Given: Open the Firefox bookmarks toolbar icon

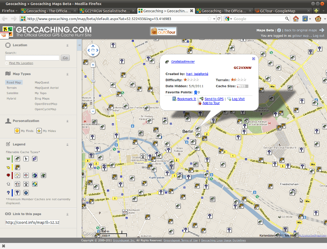Looking at the screenshot, I should click(x=305, y=19).
